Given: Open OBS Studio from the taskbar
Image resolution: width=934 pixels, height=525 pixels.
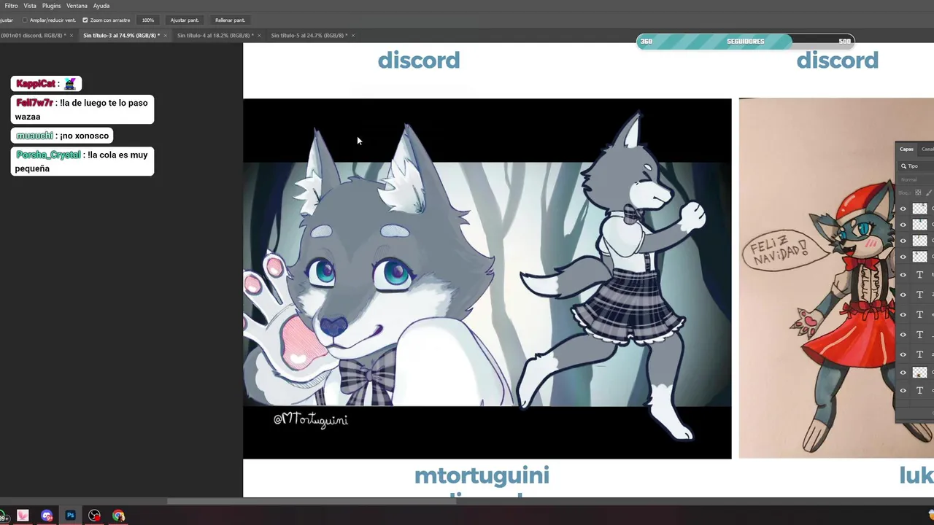Looking at the screenshot, I should point(95,516).
